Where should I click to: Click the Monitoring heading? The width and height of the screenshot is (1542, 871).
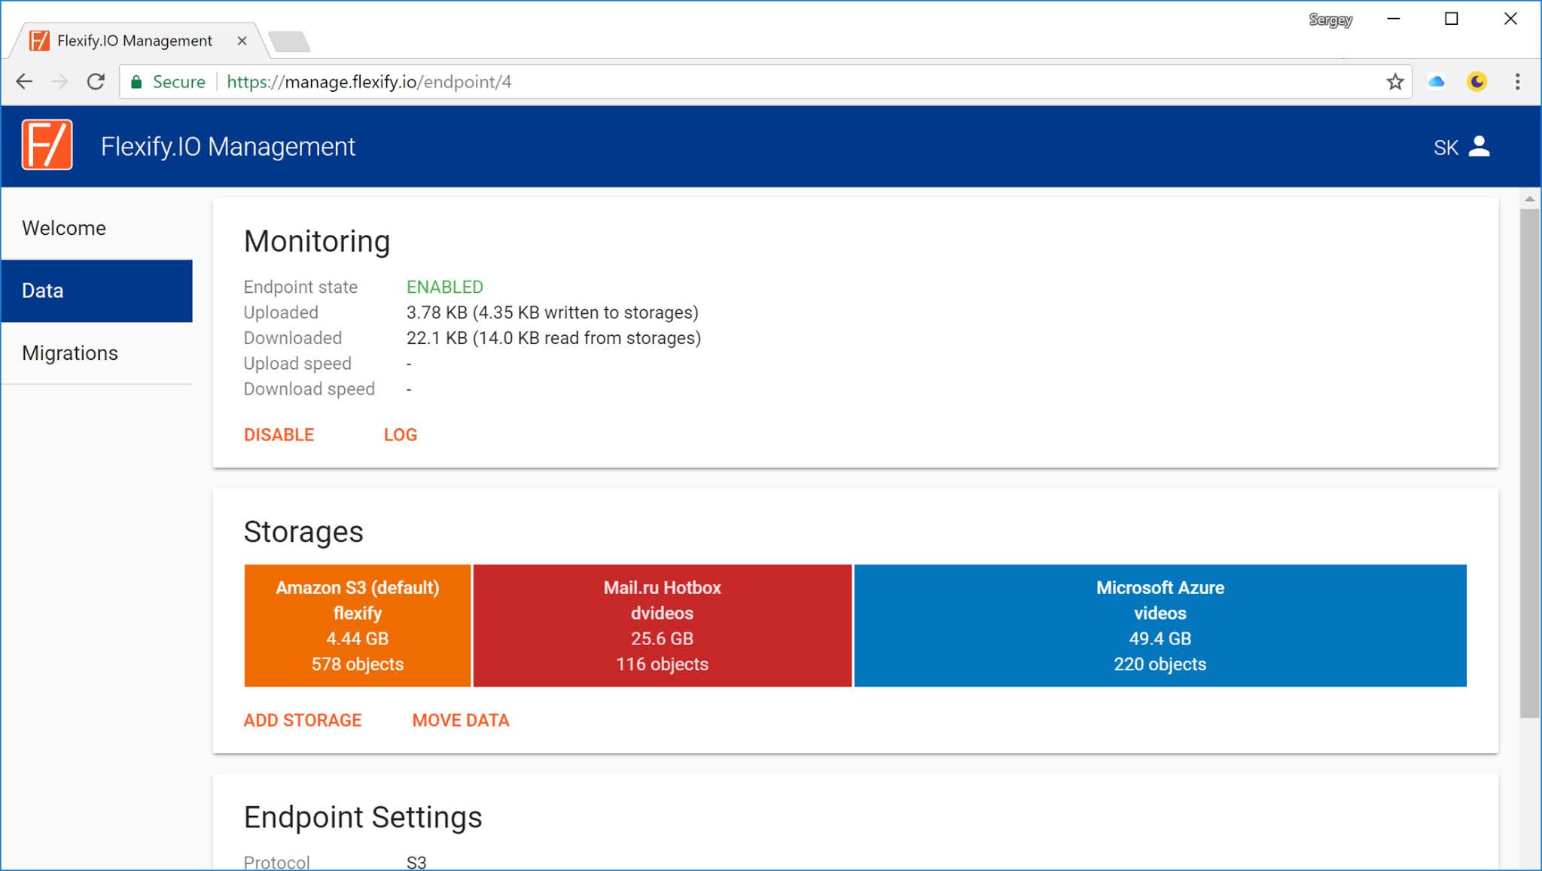317,242
